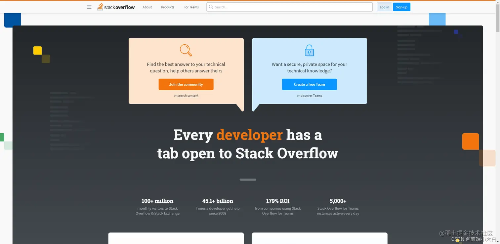Click Join the community button
Viewport: 500px width, 244px height.
186,84
